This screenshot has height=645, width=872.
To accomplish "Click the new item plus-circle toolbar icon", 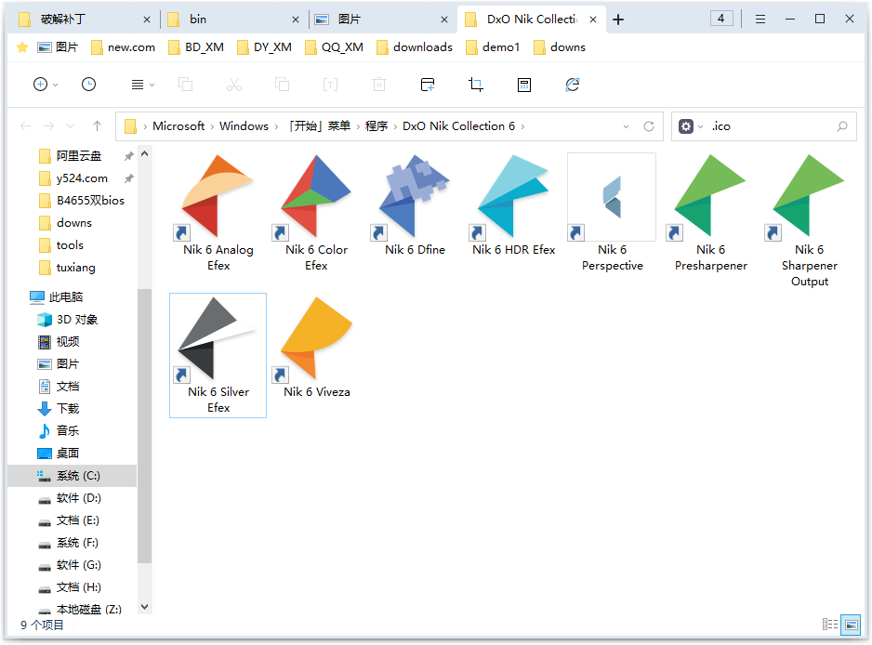I will [x=40, y=85].
